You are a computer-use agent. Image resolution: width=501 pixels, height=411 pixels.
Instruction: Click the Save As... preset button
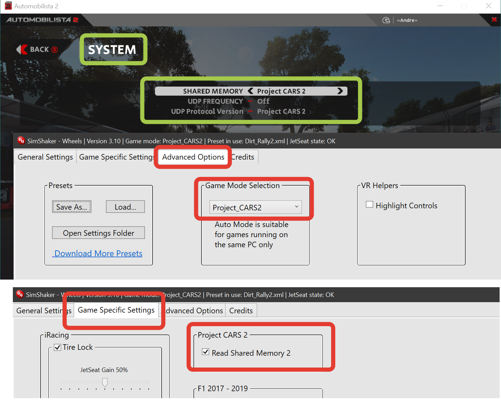tap(72, 207)
